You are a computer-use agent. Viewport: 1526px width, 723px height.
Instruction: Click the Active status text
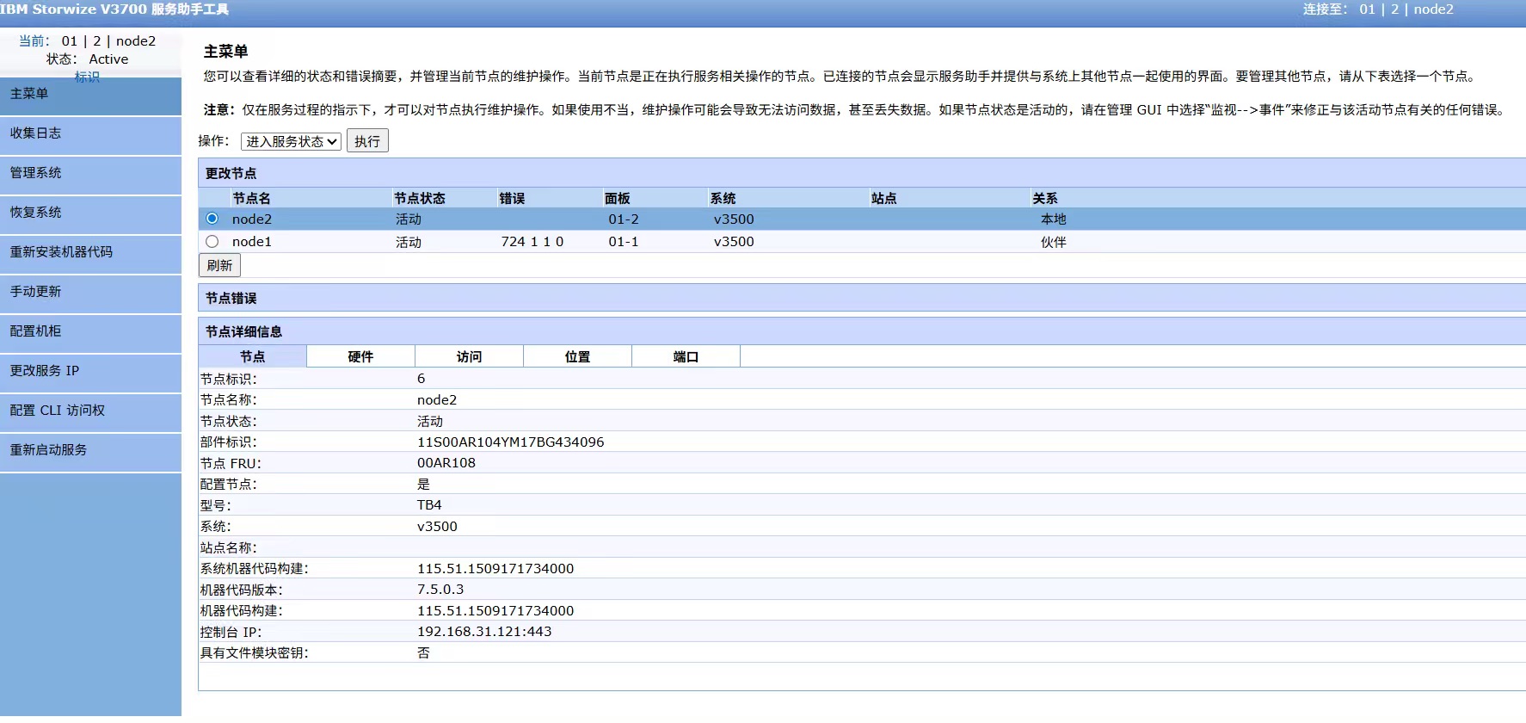pos(108,59)
